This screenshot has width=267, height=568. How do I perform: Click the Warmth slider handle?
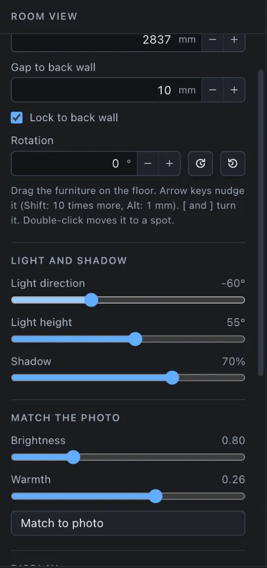pos(156,496)
